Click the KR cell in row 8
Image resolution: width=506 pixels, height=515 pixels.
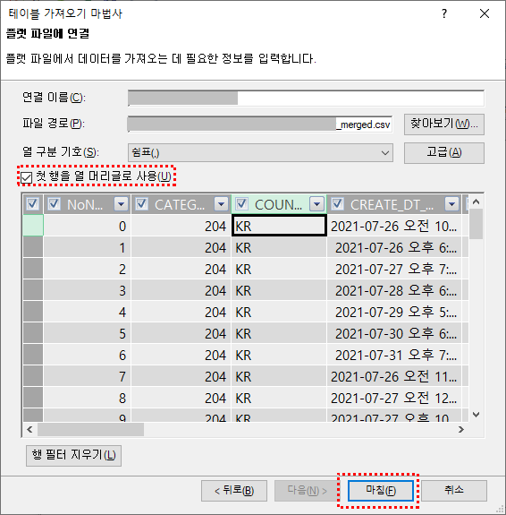pyautogui.click(x=279, y=398)
